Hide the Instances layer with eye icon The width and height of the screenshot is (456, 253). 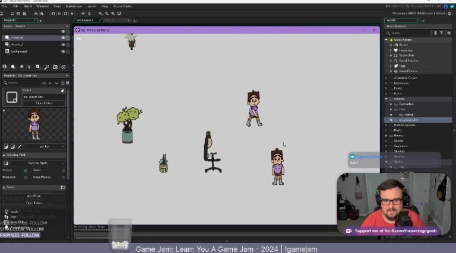point(62,37)
